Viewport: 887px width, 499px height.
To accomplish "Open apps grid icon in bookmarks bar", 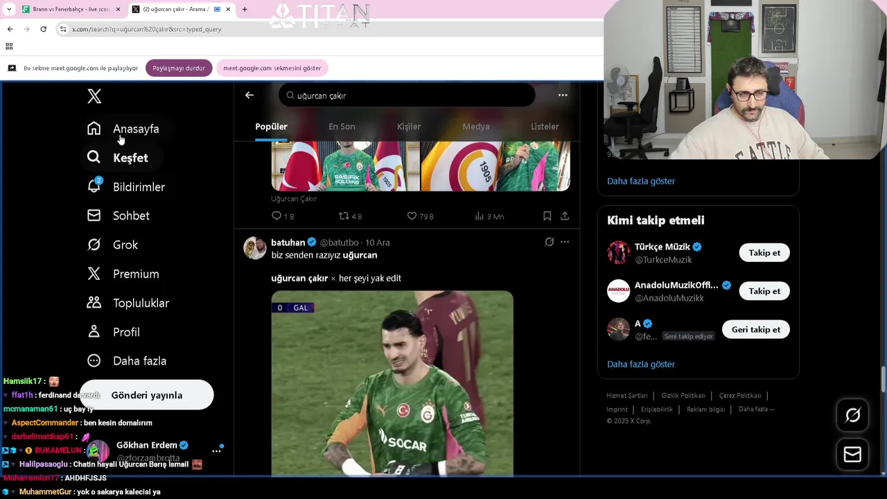I will pyautogui.click(x=9, y=46).
